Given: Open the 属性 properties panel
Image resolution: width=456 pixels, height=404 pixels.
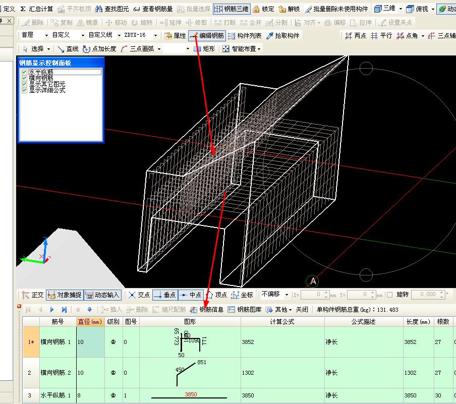Looking at the screenshot, I should [175, 35].
